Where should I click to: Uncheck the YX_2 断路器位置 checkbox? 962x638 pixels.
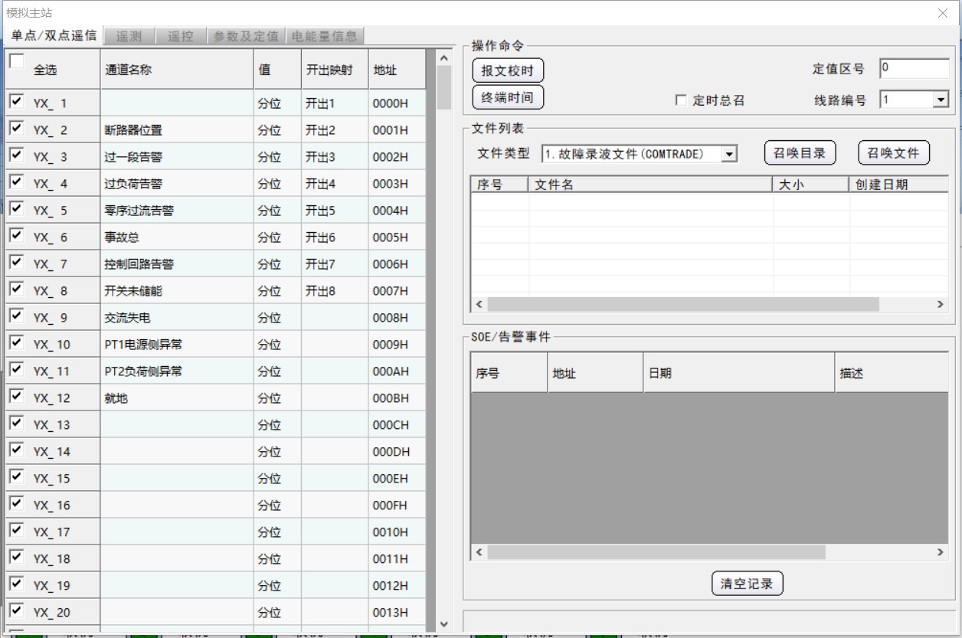point(17,128)
